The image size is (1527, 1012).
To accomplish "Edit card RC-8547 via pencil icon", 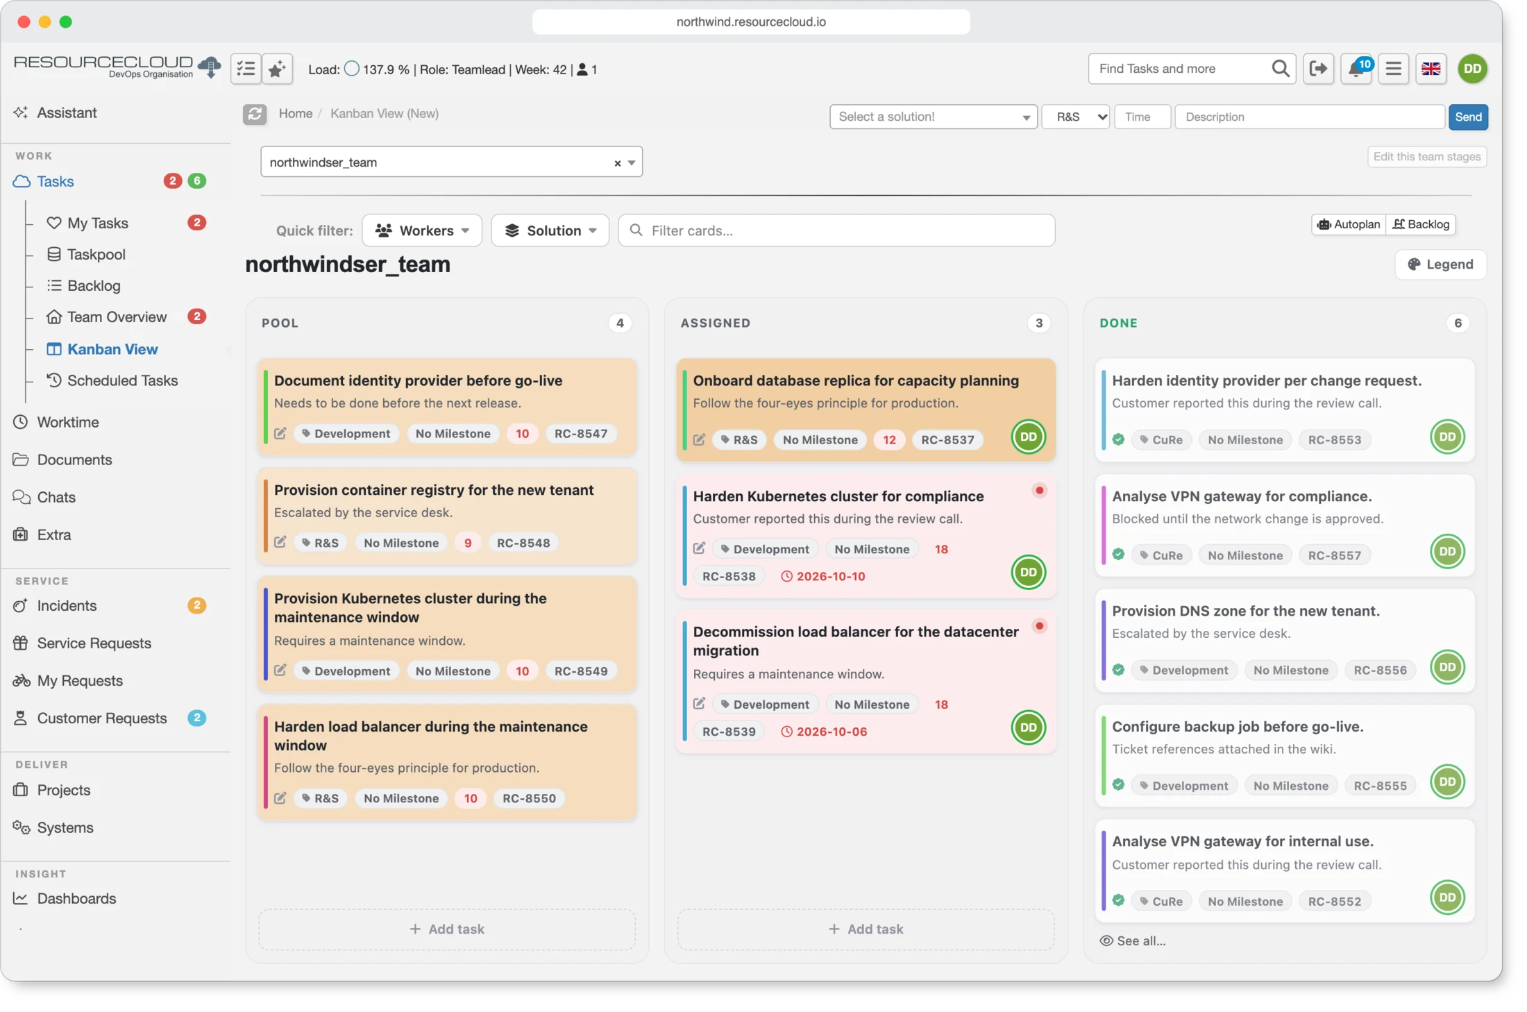I will 280,433.
